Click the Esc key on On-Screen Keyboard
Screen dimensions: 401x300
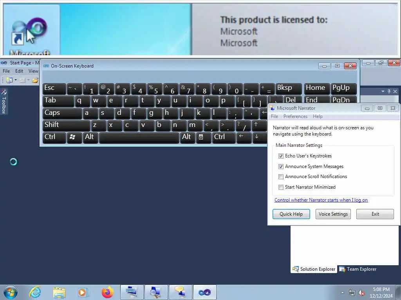click(54, 89)
